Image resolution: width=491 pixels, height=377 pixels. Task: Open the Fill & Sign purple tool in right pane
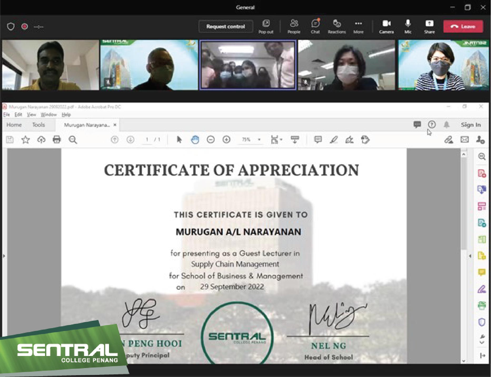(x=482, y=289)
